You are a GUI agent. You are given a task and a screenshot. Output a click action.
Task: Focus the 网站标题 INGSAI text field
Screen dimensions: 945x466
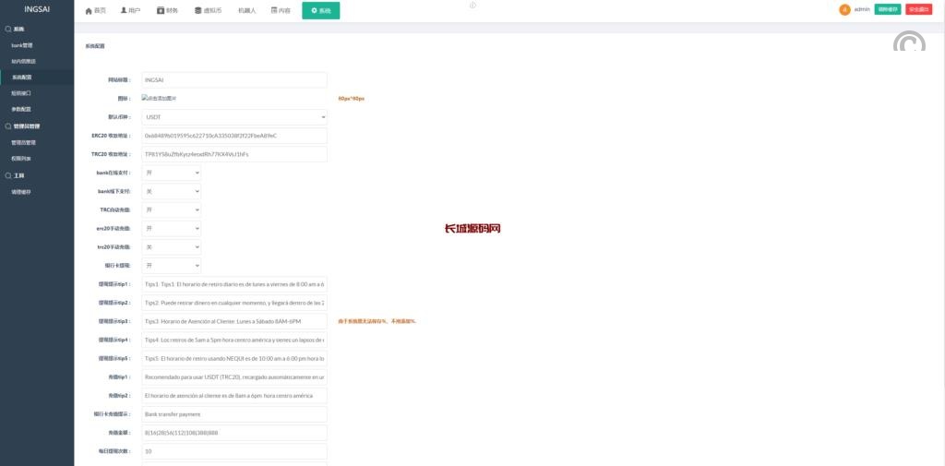[x=233, y=79]
